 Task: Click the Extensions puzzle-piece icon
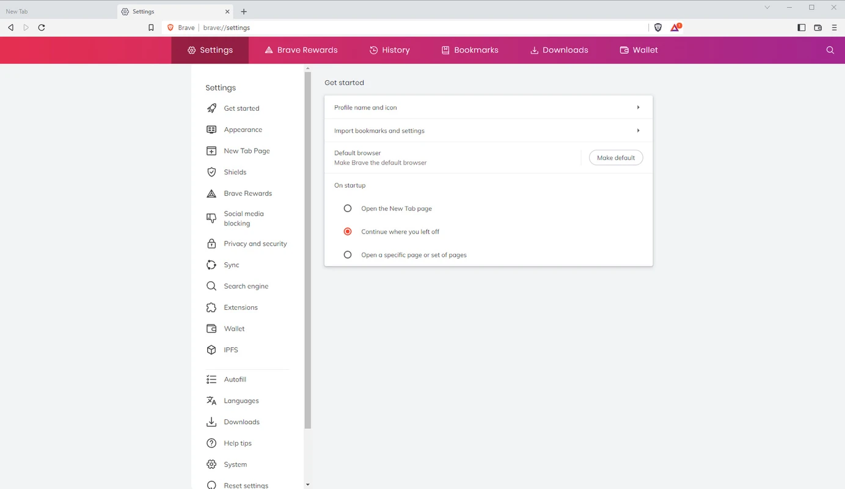coord(211,307)
